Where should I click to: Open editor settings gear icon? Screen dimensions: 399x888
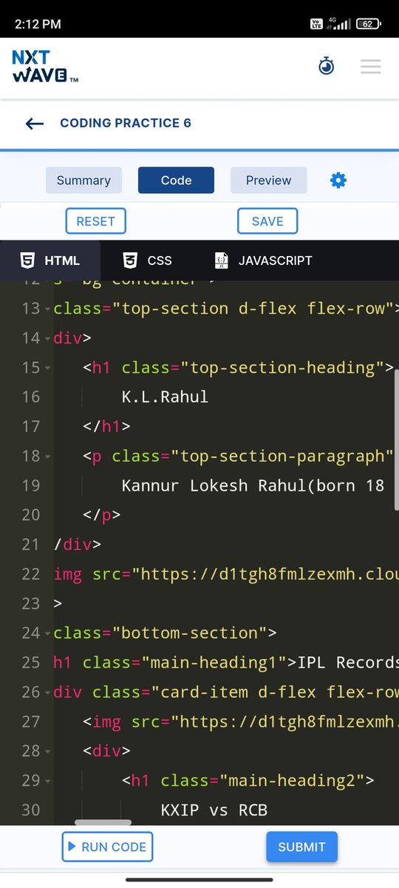338,180
